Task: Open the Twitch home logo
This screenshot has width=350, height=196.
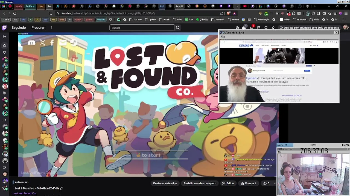Action: pos(4,27)
